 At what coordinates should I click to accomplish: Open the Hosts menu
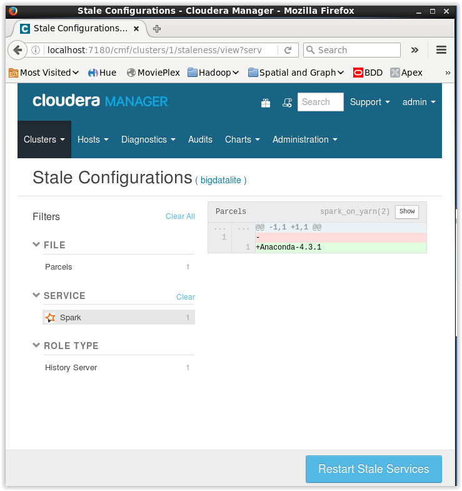(x=93, y=139)
